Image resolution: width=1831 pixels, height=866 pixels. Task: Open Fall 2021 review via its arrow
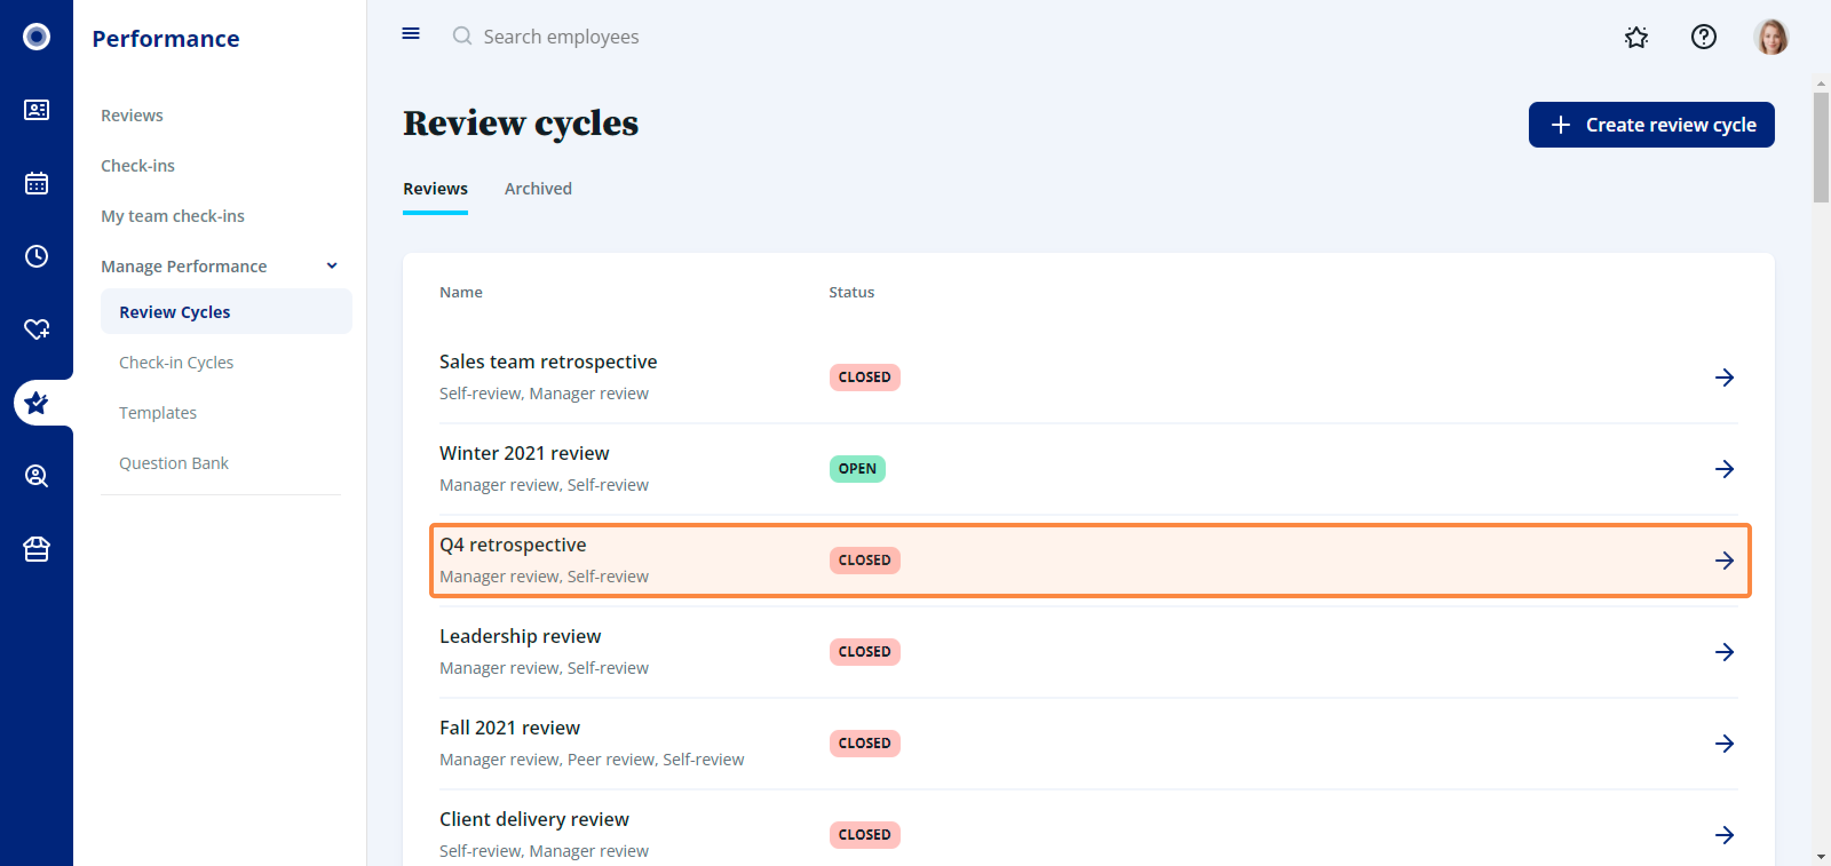coord(1725,744)
